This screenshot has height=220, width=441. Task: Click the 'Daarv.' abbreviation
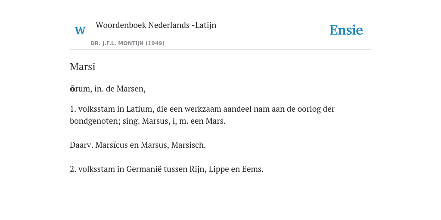coord(81,145)
